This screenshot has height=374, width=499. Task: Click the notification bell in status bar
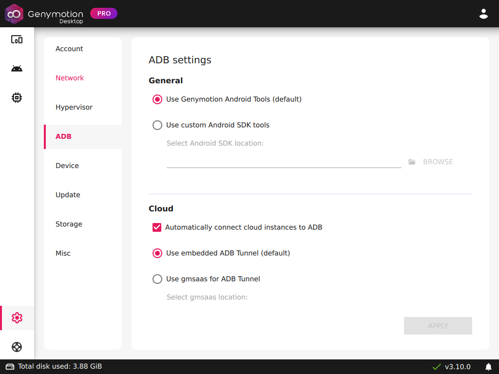[x=488, y=367]
